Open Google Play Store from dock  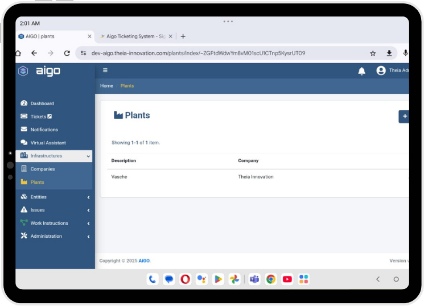218,279
